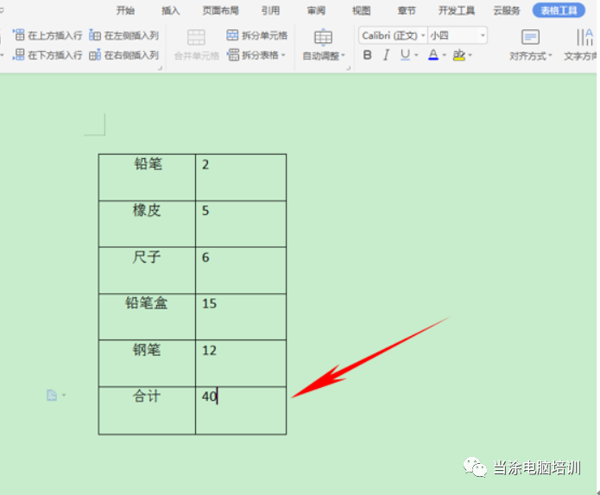The height and width of the screenshot is (495, 600).
Task: Expand underline style dropdown arrow
Action: (416, 55)
